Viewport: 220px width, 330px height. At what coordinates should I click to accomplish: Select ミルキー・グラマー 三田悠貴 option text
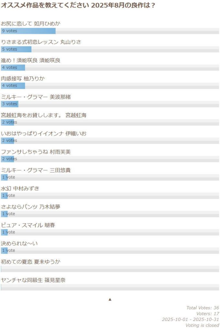(36, 170)
